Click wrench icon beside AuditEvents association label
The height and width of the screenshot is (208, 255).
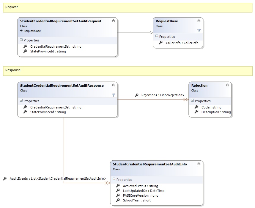coord(5,178)
